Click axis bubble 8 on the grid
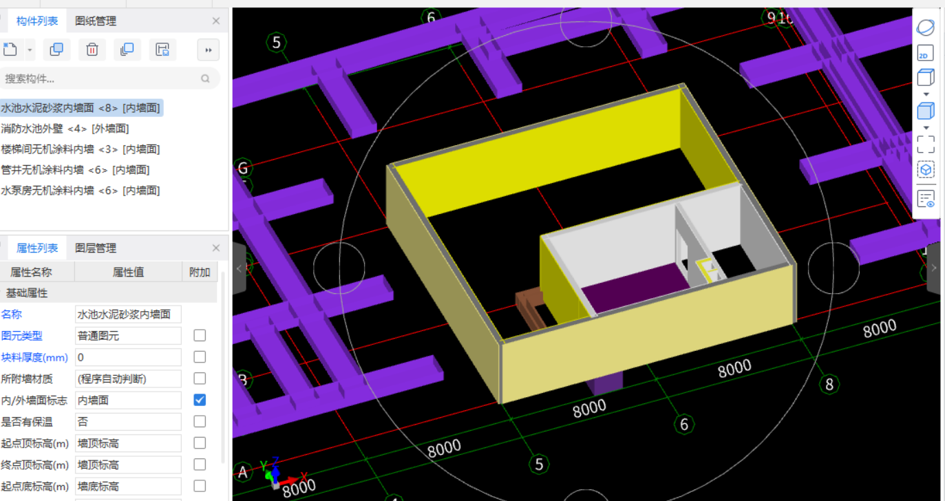This screenshot has width=945, height=501. pyautogui.click(x=829, y=384)
